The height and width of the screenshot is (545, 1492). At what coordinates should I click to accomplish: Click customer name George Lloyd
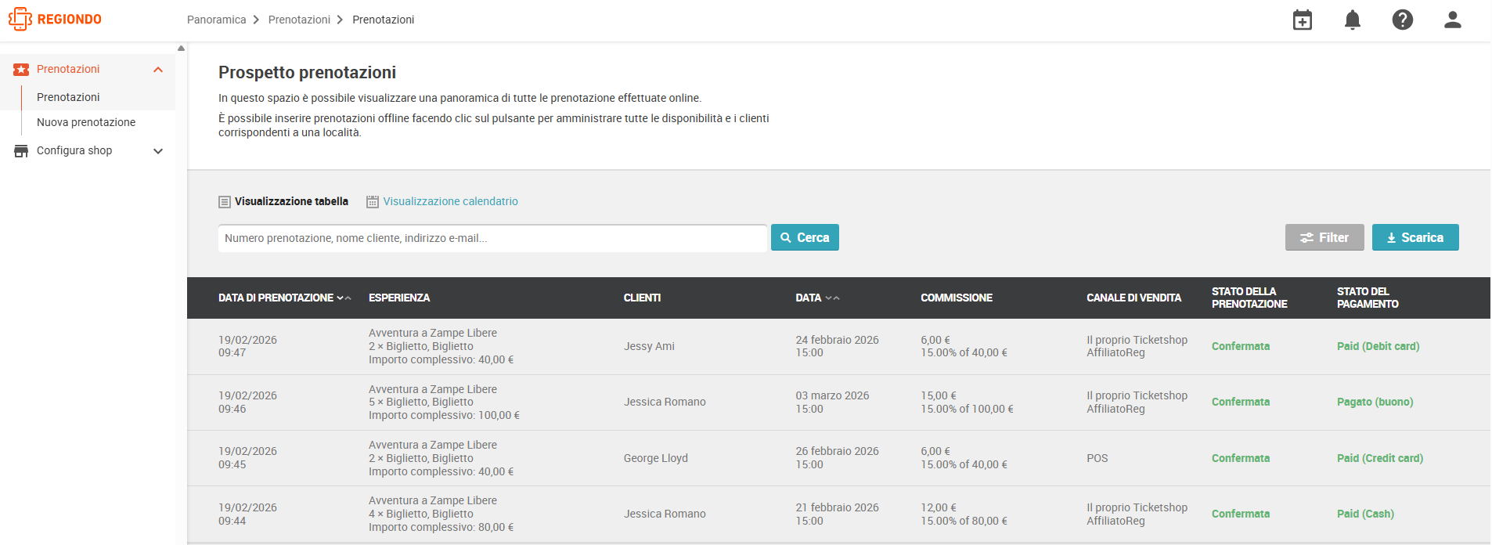click(656, 458)
